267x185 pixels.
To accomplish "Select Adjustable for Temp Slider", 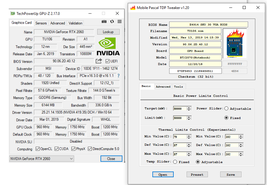I will [x=198, y=162].
